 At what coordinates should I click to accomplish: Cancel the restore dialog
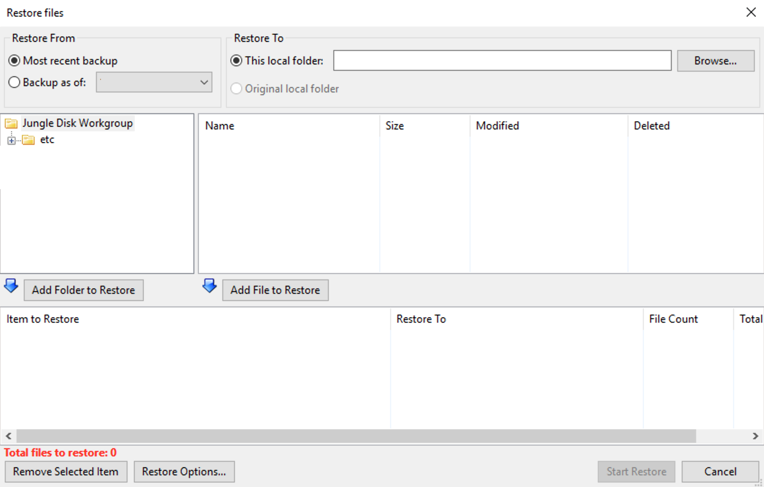tap(720, 472)
